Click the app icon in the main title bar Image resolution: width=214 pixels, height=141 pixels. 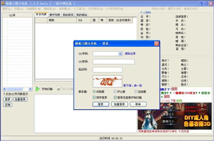point(3,3)
